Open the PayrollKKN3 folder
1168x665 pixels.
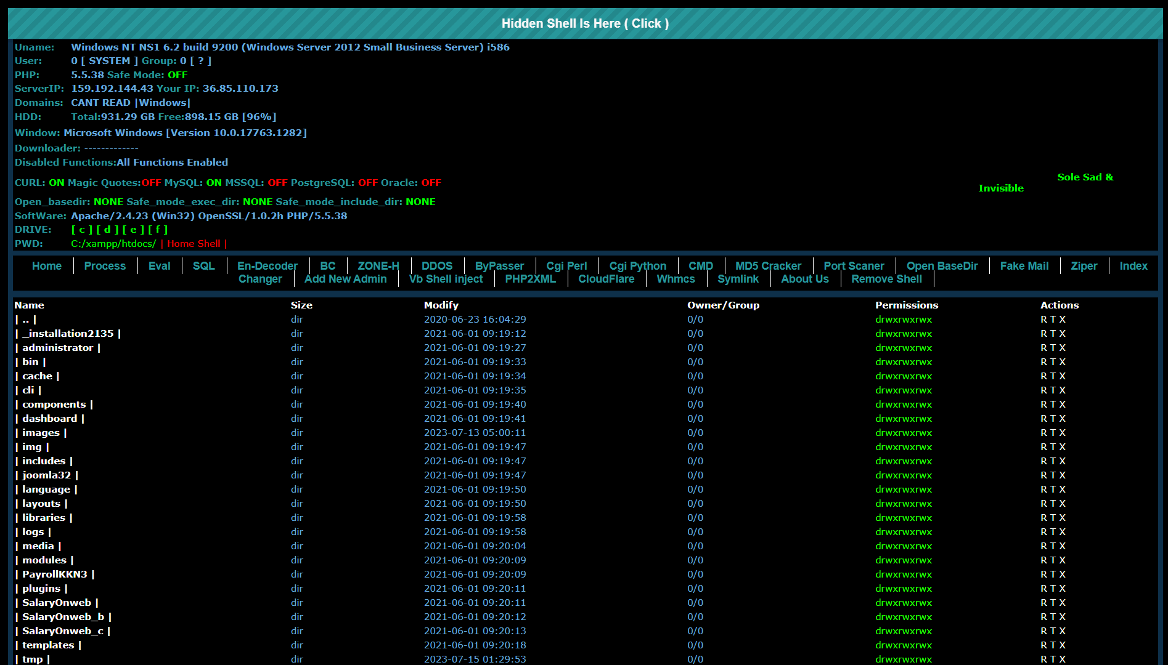coord(55,574)
